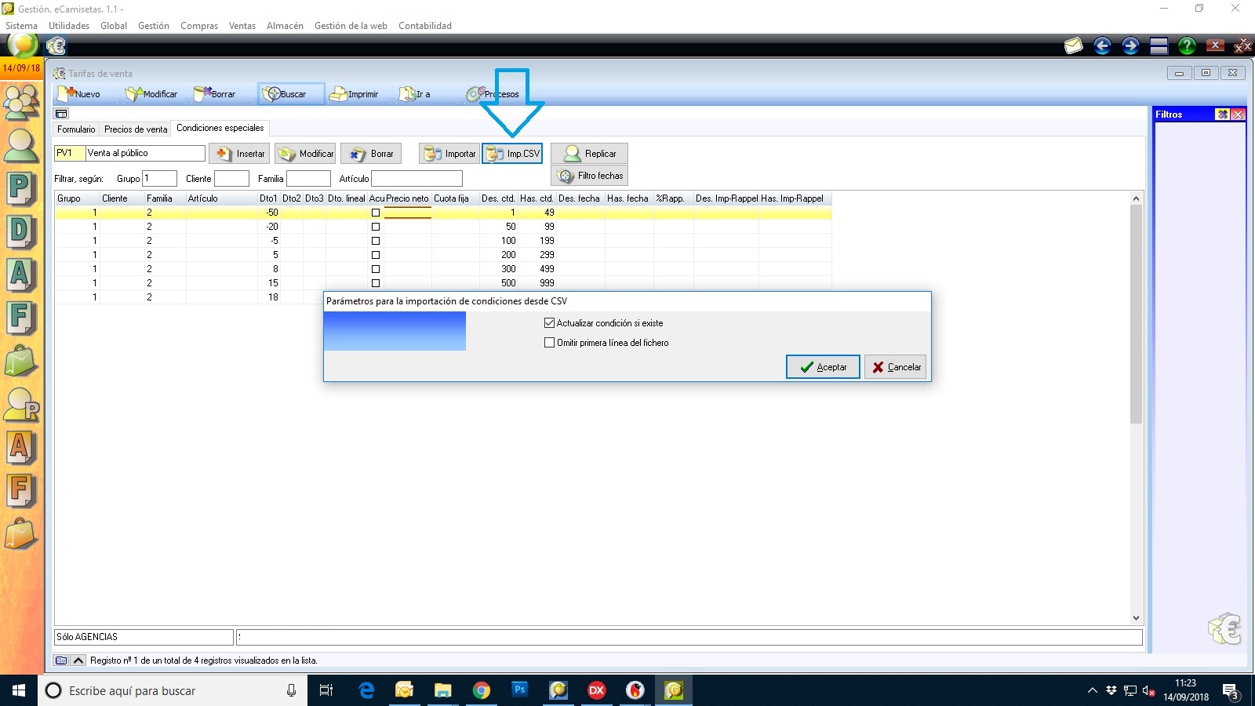Open the Sistema menu
This screenshot has width=1255, height=706.
[x=21, y=26]
